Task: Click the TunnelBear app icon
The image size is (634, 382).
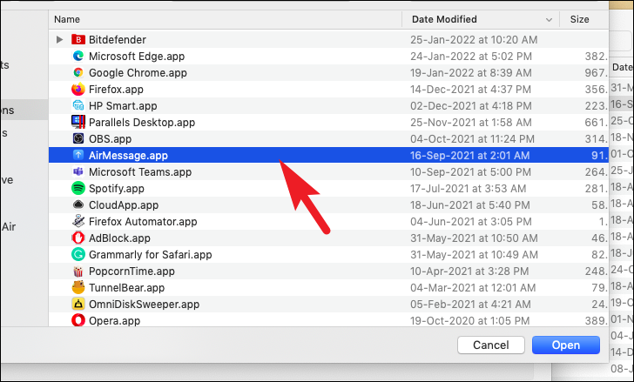Action: click(x=78, y=287)
